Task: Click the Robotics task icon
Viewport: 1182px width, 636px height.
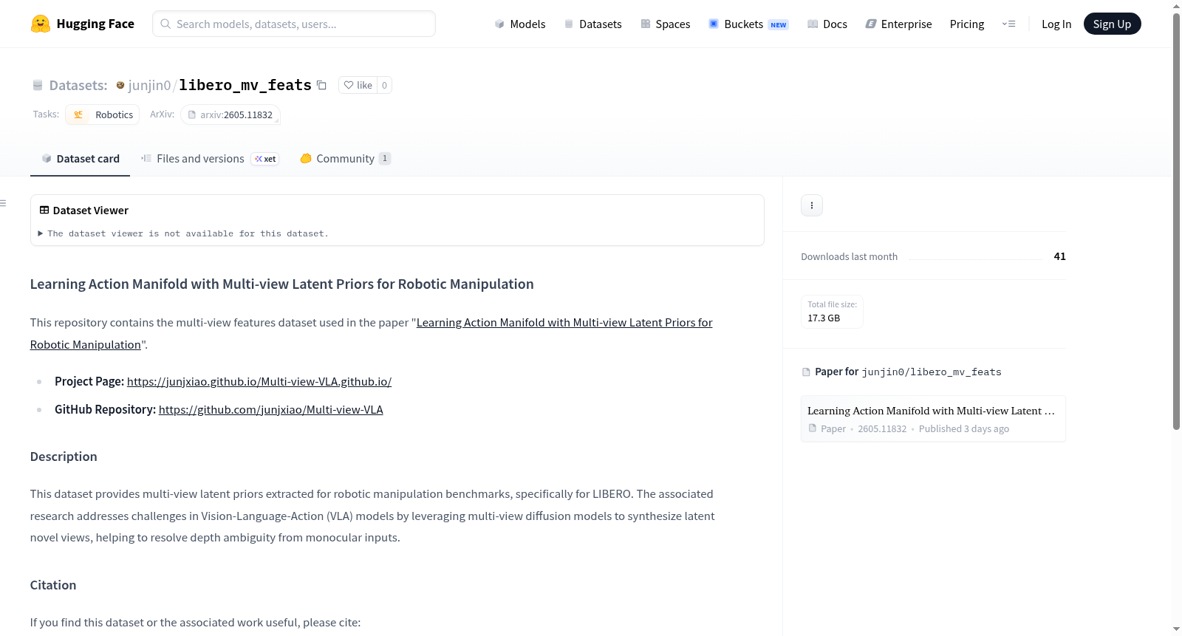Action: point(78,114)
